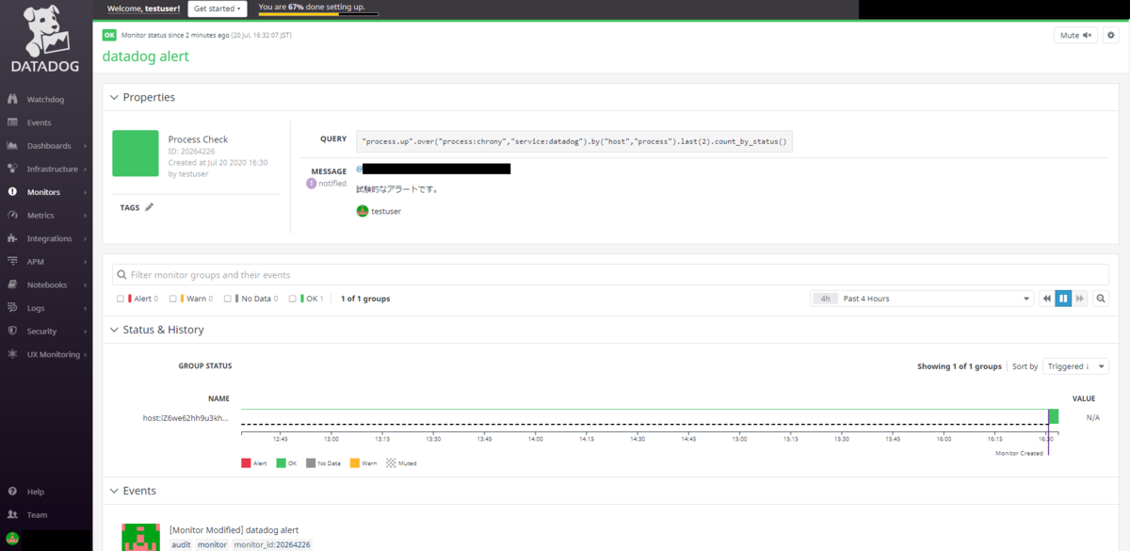The height and width of the screenshot is (551, 1130).
Task: Step timeline forward
Action: [x=1079, y=299]
